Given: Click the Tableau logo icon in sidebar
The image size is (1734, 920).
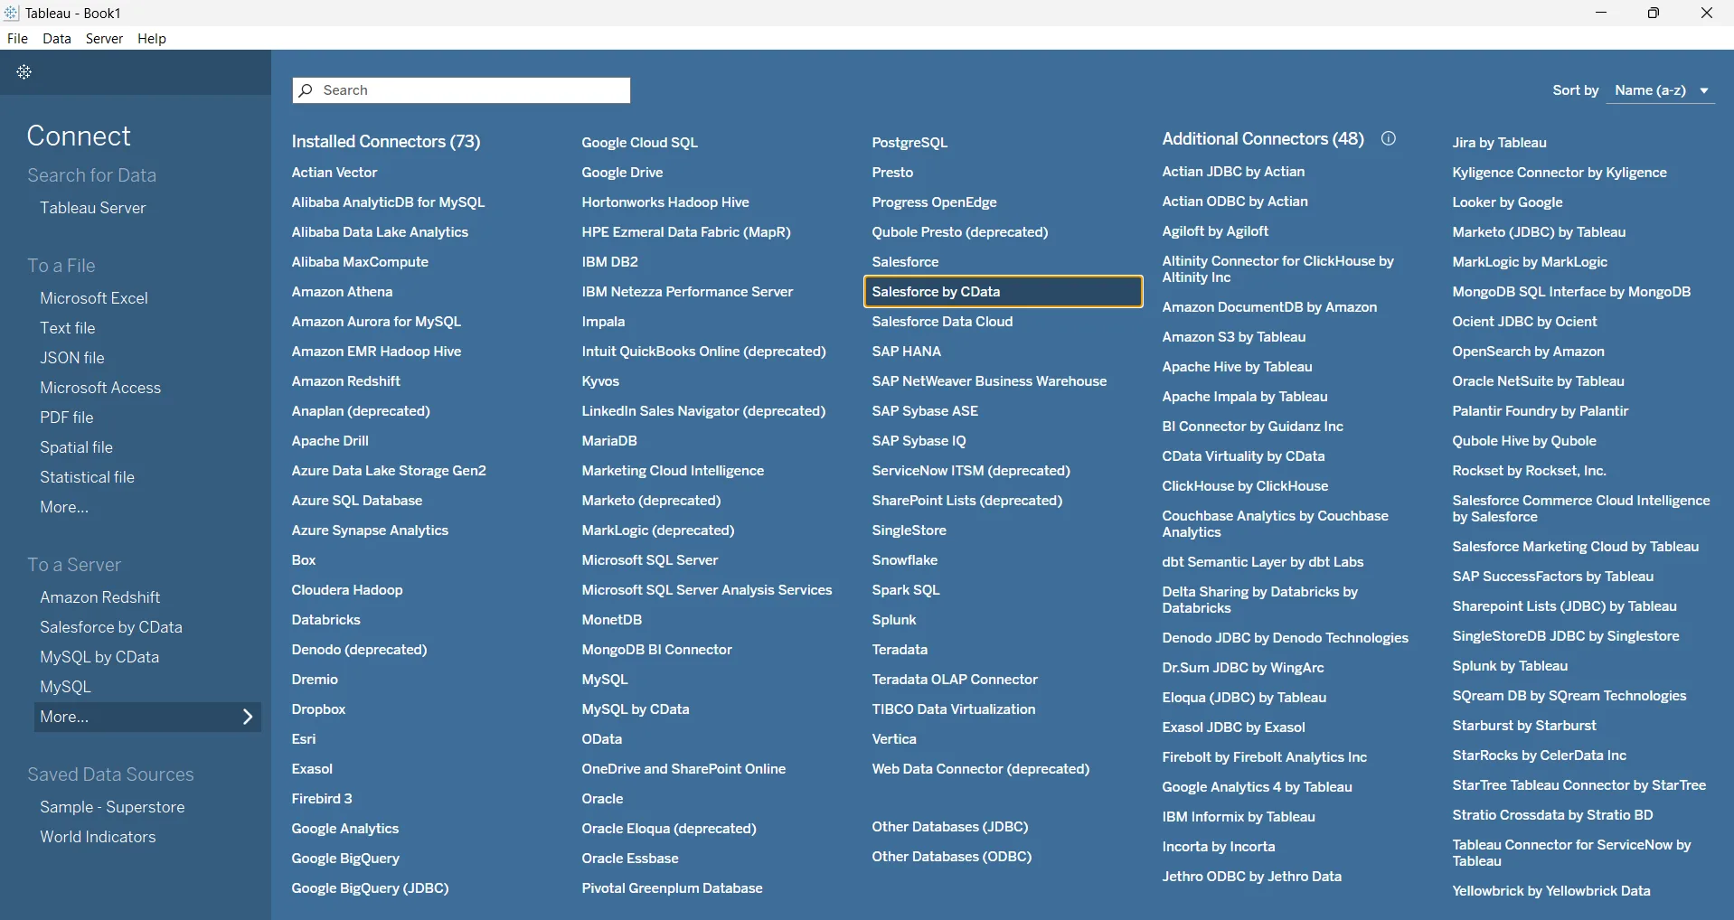Looking at the screenshot, I should (x=24, y=72).
